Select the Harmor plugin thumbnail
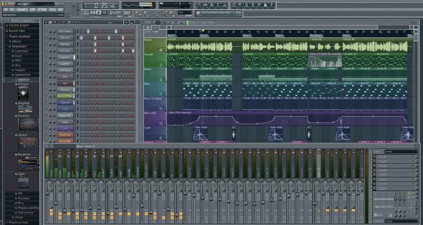The height and width of the screenshot is (225, 423). (28, 145)
